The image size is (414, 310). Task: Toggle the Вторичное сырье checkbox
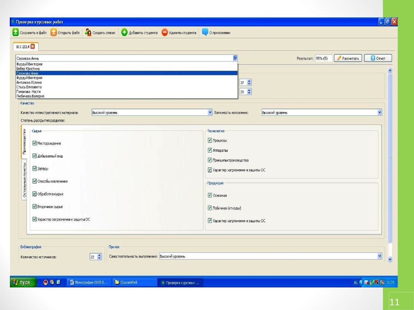pyautogui.click(x=34, y=206)
